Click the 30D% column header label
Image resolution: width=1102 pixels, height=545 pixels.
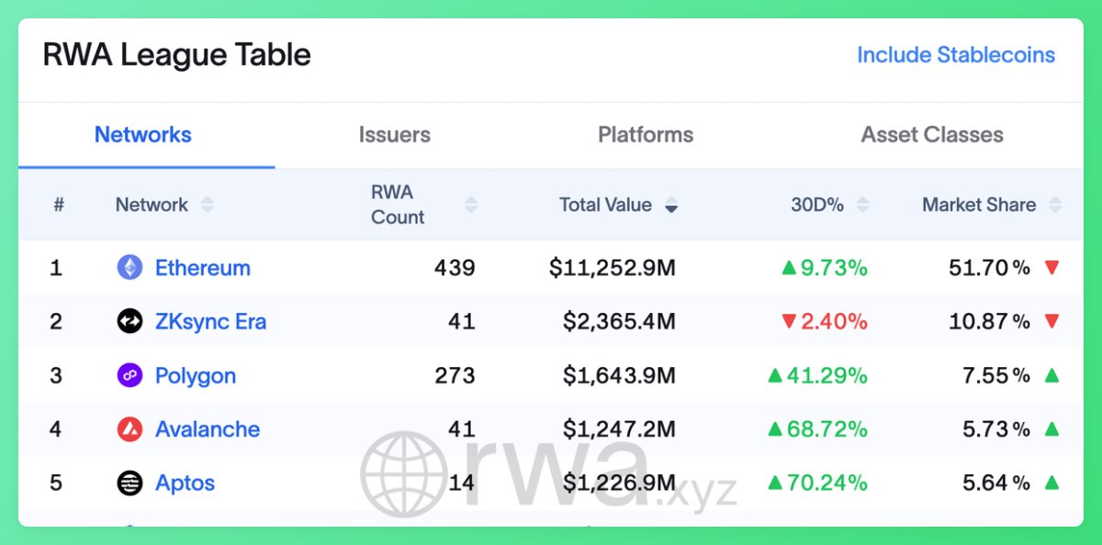[x=817, y=205]
